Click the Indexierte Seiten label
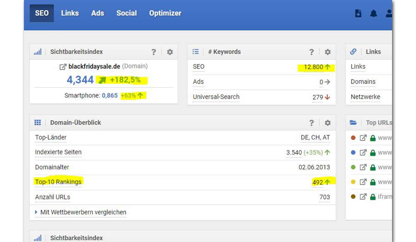416x242 pixels. click(58, 152)
